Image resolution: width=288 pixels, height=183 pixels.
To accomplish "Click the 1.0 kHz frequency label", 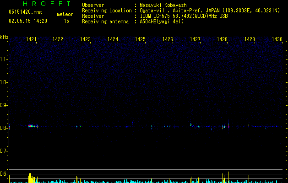I will pos(4,82).
